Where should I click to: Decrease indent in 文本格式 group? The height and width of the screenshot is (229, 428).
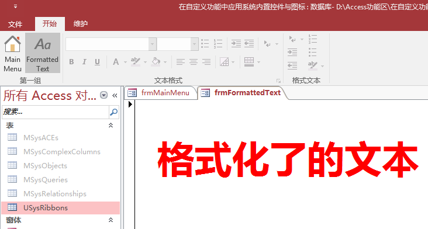[x=249, y=44]
